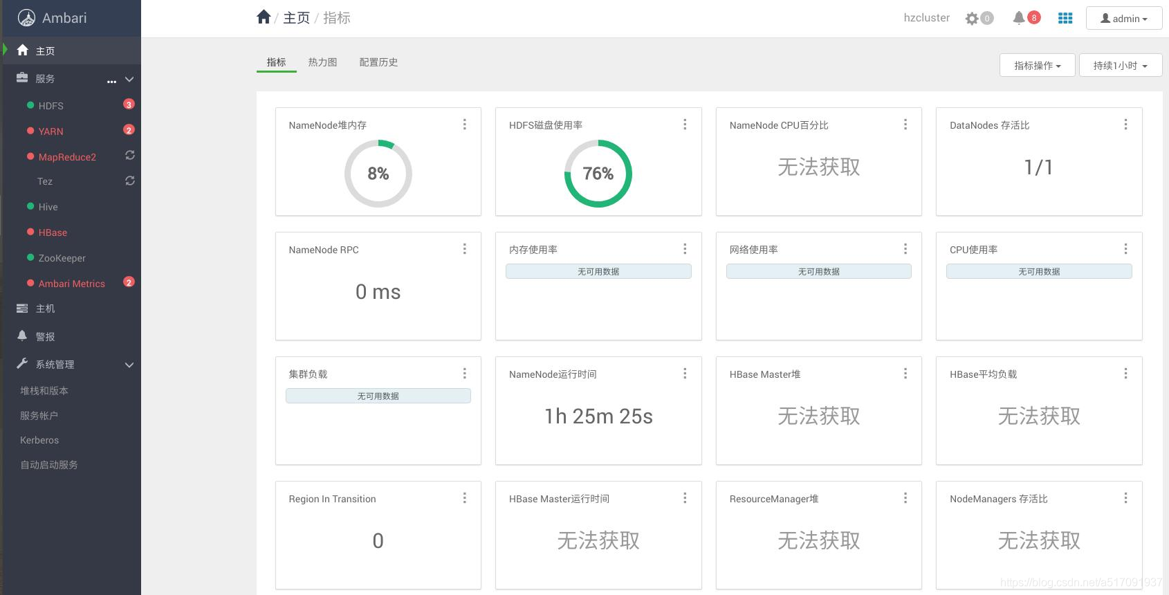Open CPU使用率 widget kebab menu
Screen dimensions: 1169x595
pos(1125,249)
